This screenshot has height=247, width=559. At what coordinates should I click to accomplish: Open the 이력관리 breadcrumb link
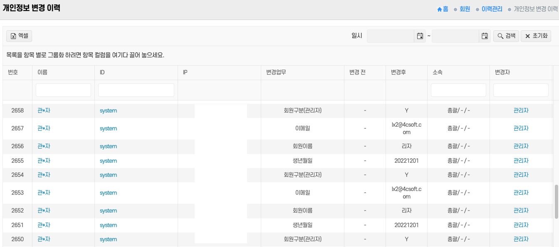click(492, 9)
